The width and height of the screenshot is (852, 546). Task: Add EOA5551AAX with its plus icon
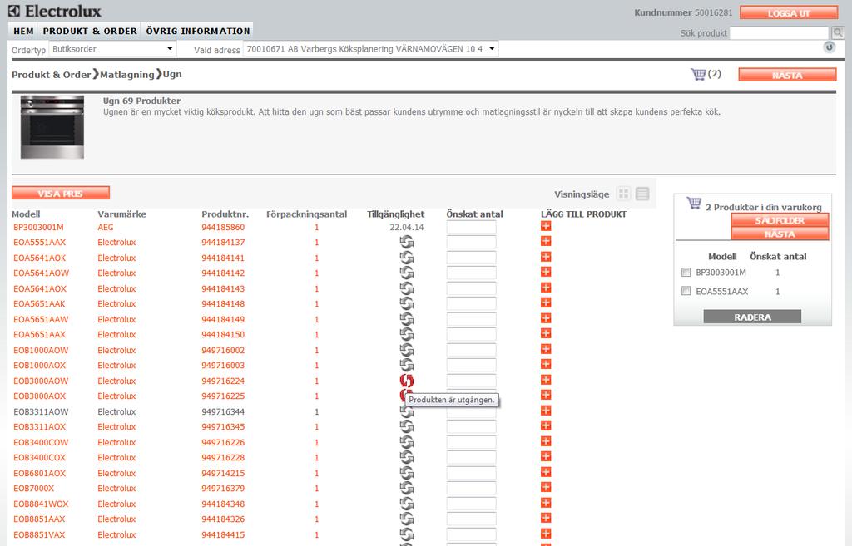click(x=546, y=241)
